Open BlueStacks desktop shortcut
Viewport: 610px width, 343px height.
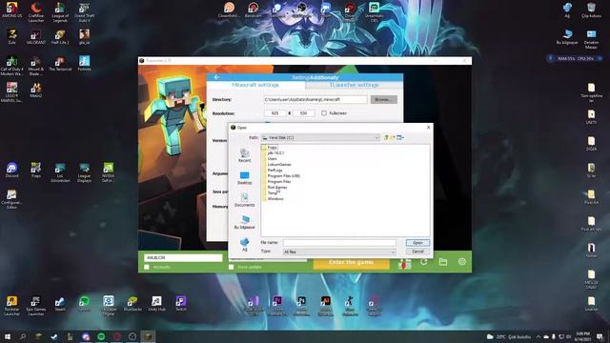tap(132, 304)
